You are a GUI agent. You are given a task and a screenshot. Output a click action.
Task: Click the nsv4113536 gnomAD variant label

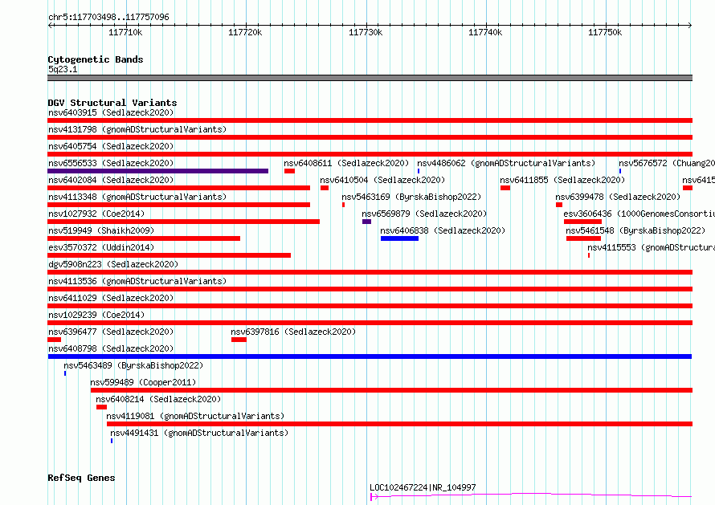coord(137,281)
